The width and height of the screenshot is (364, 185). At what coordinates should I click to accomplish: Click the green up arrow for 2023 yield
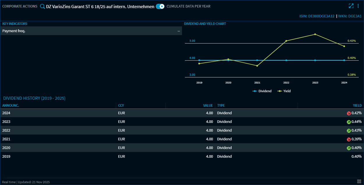click(349, 122)
